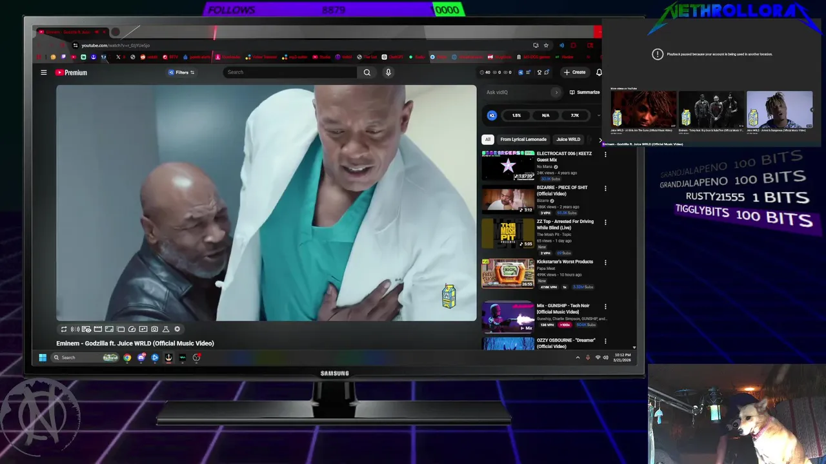The width and height of the screenshot is (826, 464).
Task: Submit search with magnifier button
Action: tap(367, 72)
